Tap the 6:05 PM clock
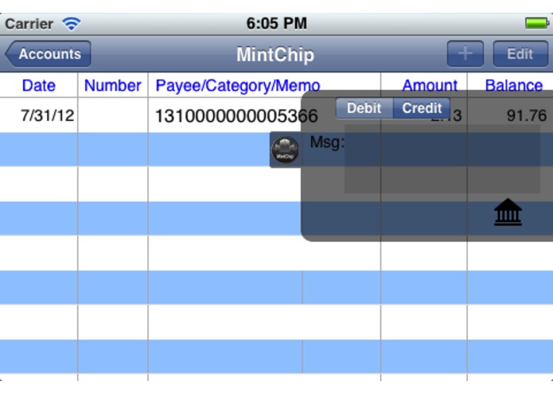Viewport: 553px width, 393px height. [x=277, y=24]
